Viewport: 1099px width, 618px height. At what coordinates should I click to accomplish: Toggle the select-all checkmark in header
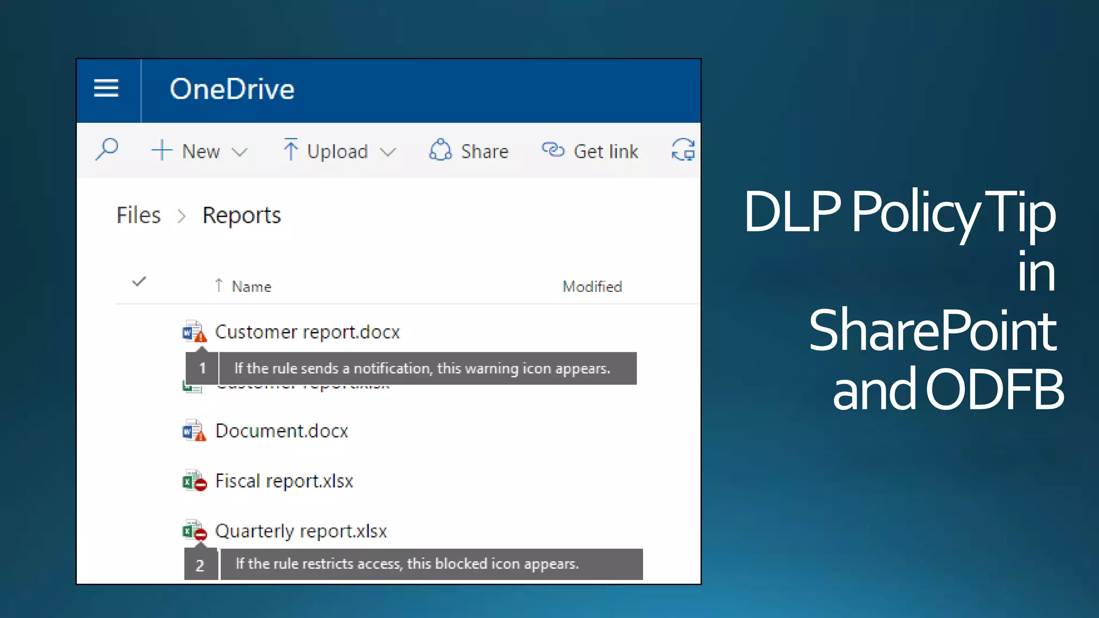139,282
